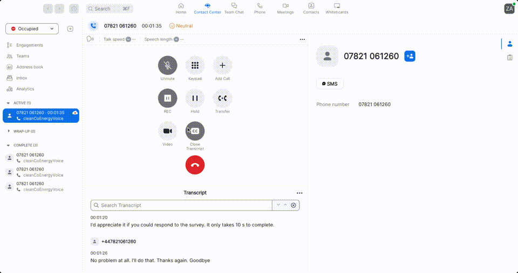
Task: Collapse the ACTIVE engagements section
Action: [x=8, y=103]
